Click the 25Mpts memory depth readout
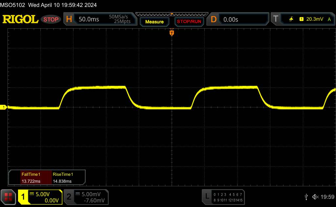Screen dimensions: 336x207 (122, 21)
